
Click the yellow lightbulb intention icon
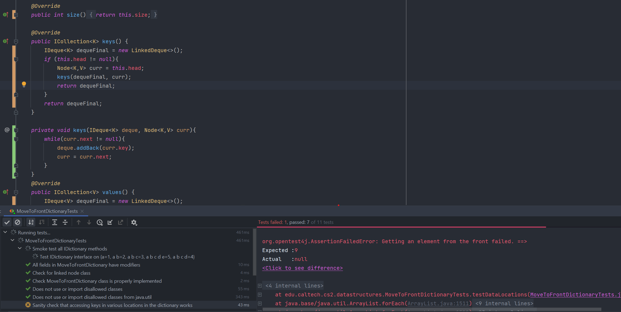(x=24, y=84)
